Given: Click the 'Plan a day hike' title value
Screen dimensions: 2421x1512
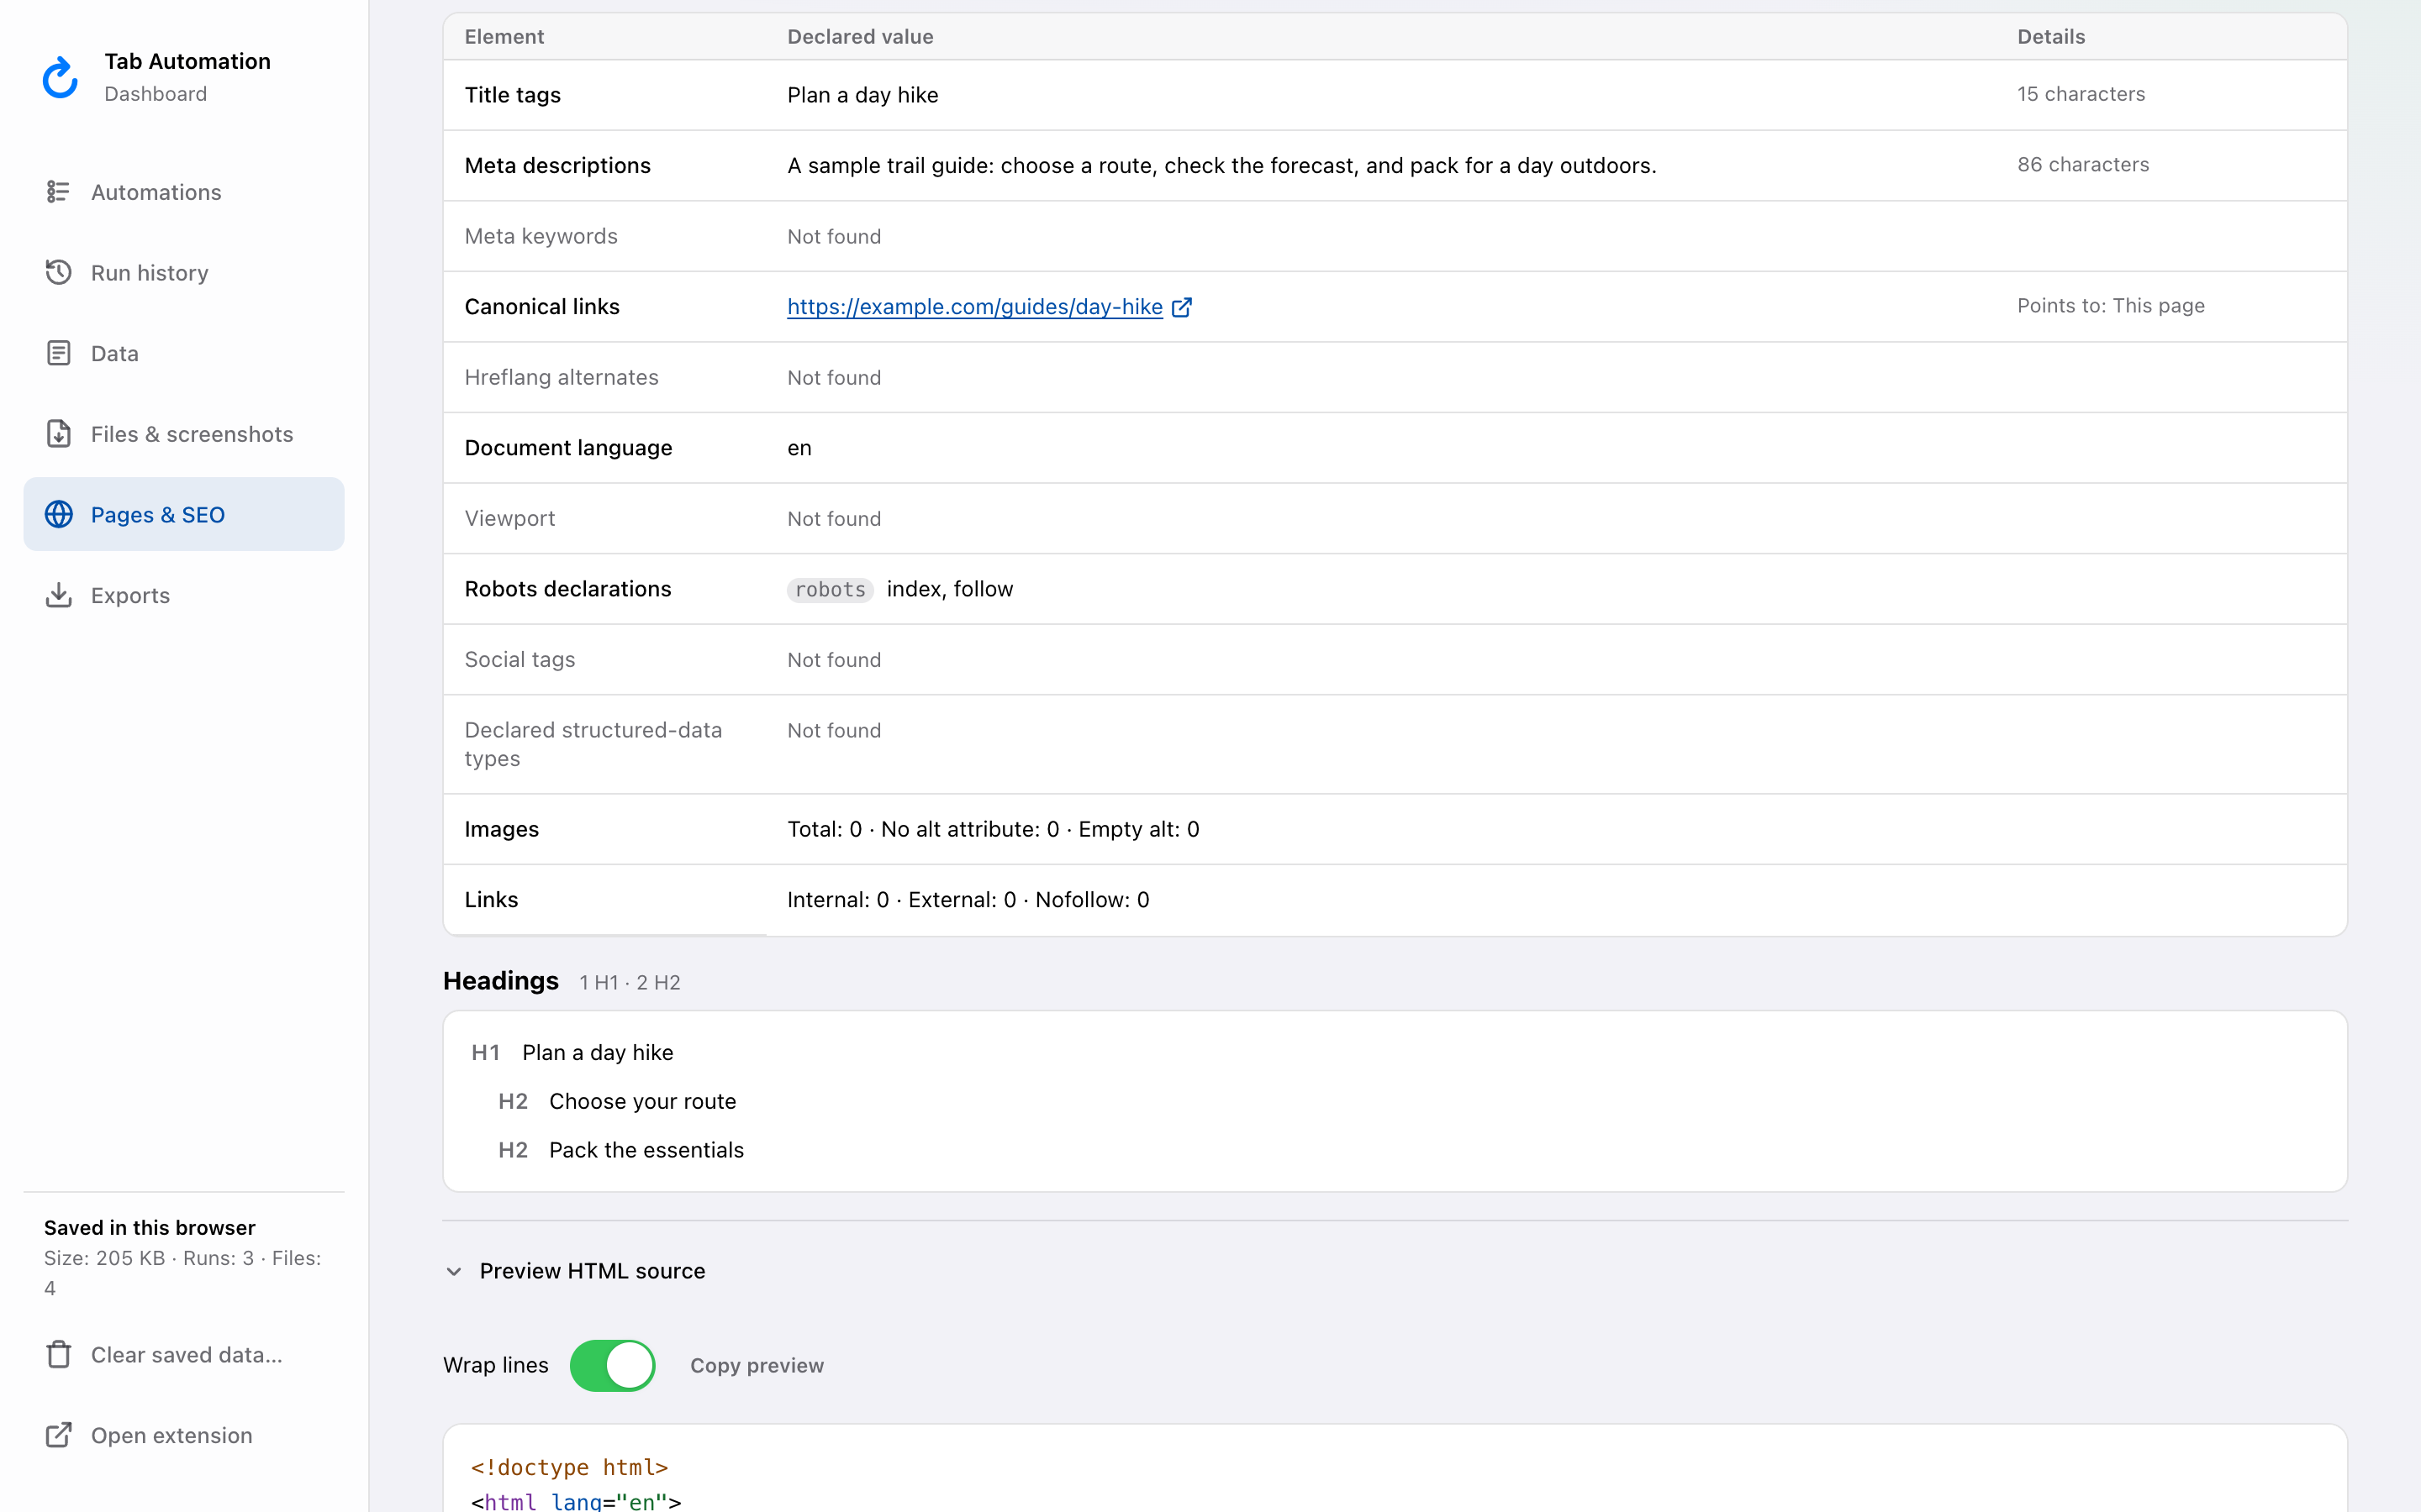Looking at the screenshot, I should (862, 95).
